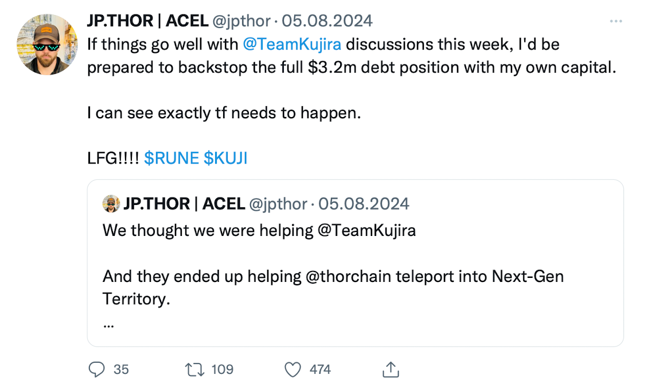The height and width of the screenshot is (391, 647).
Task: Like the tweet with the heart icon
Action: point(293,369)
